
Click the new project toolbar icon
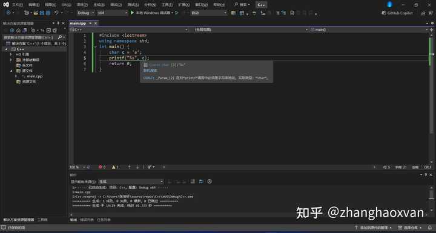pos(27,13)
